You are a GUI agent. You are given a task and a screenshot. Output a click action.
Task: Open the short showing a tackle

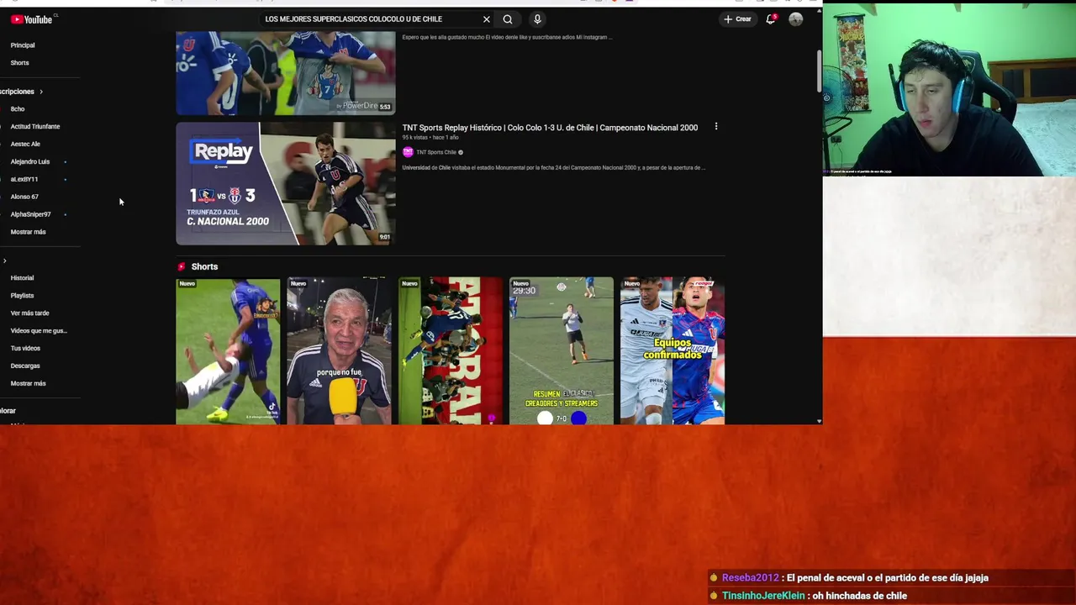pos(228,351)
